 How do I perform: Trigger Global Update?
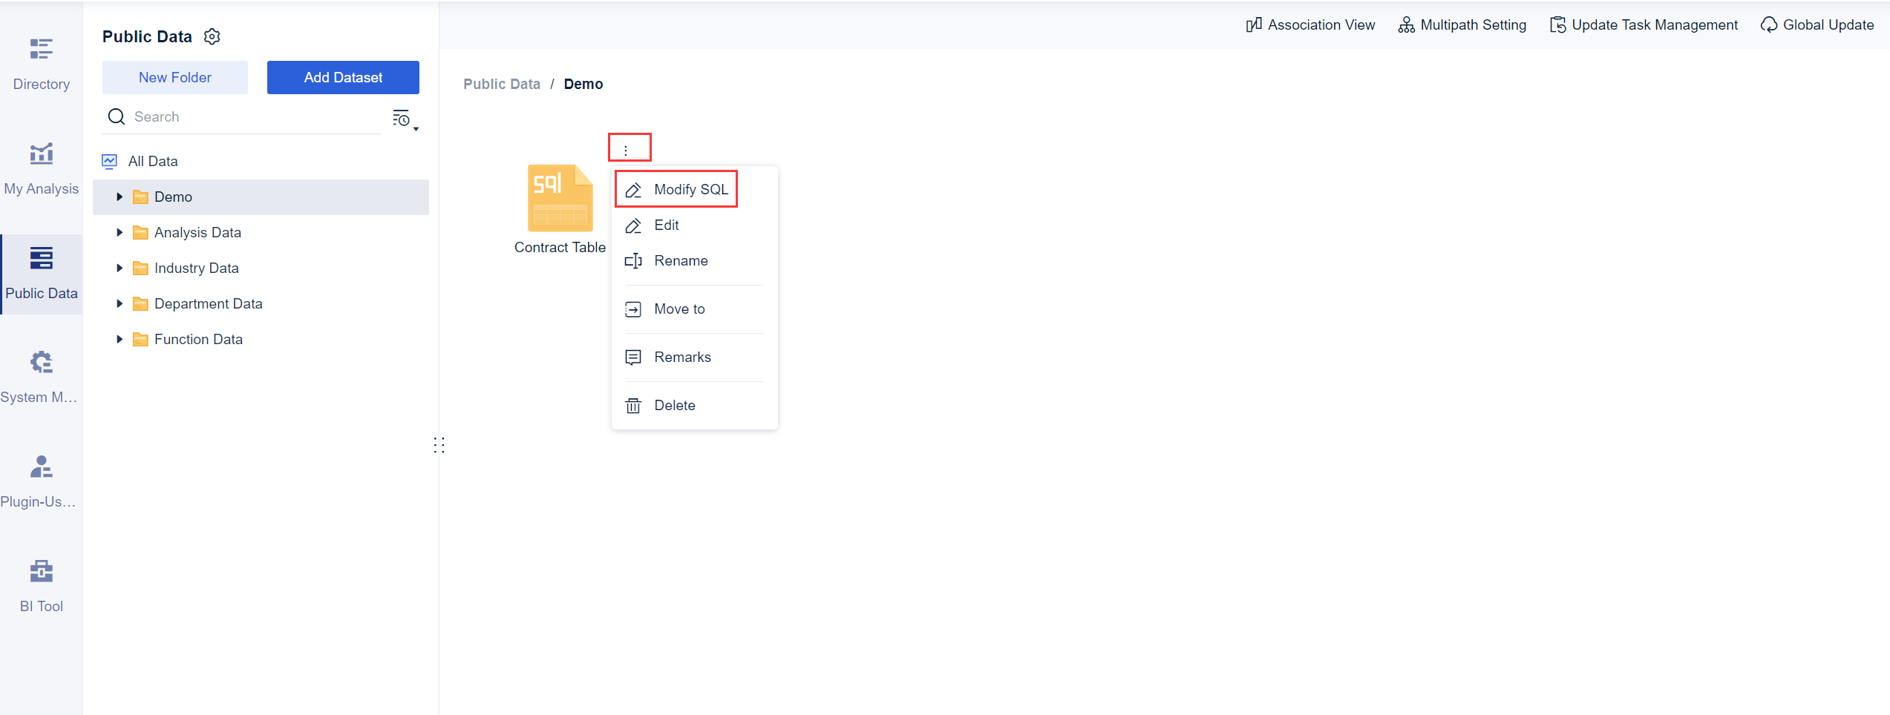coord(1817,24)
